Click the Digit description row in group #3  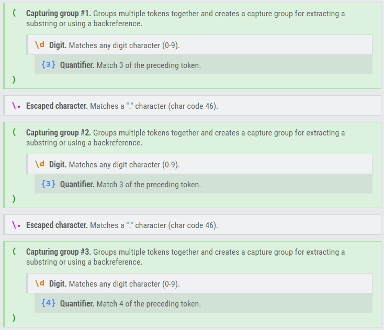tap(199, 283)
